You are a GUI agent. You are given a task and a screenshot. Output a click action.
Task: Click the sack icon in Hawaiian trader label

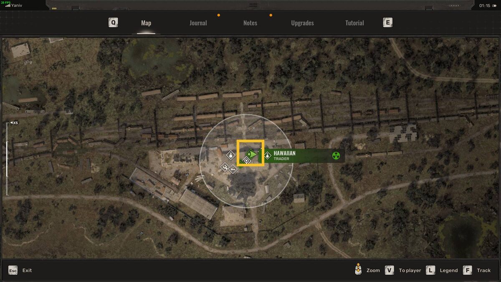(267, 156)
